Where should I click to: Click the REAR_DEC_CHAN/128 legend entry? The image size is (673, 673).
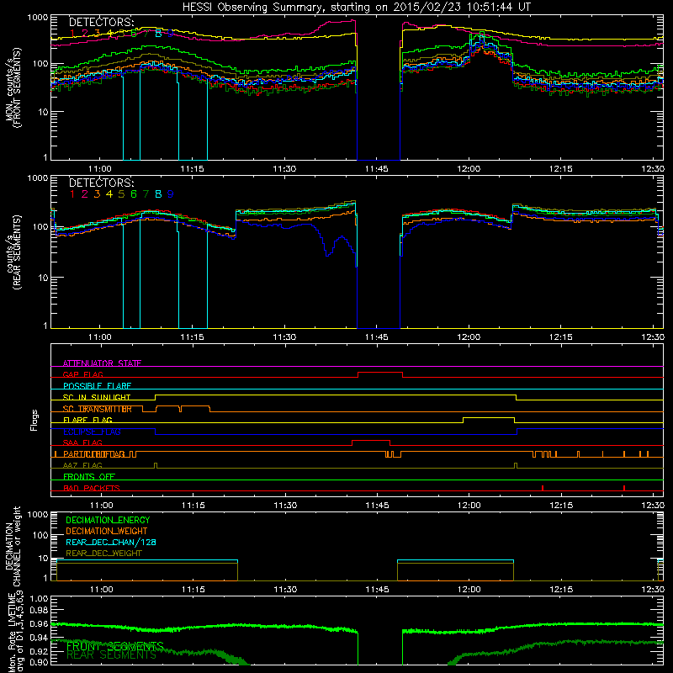tap(111, 542)
